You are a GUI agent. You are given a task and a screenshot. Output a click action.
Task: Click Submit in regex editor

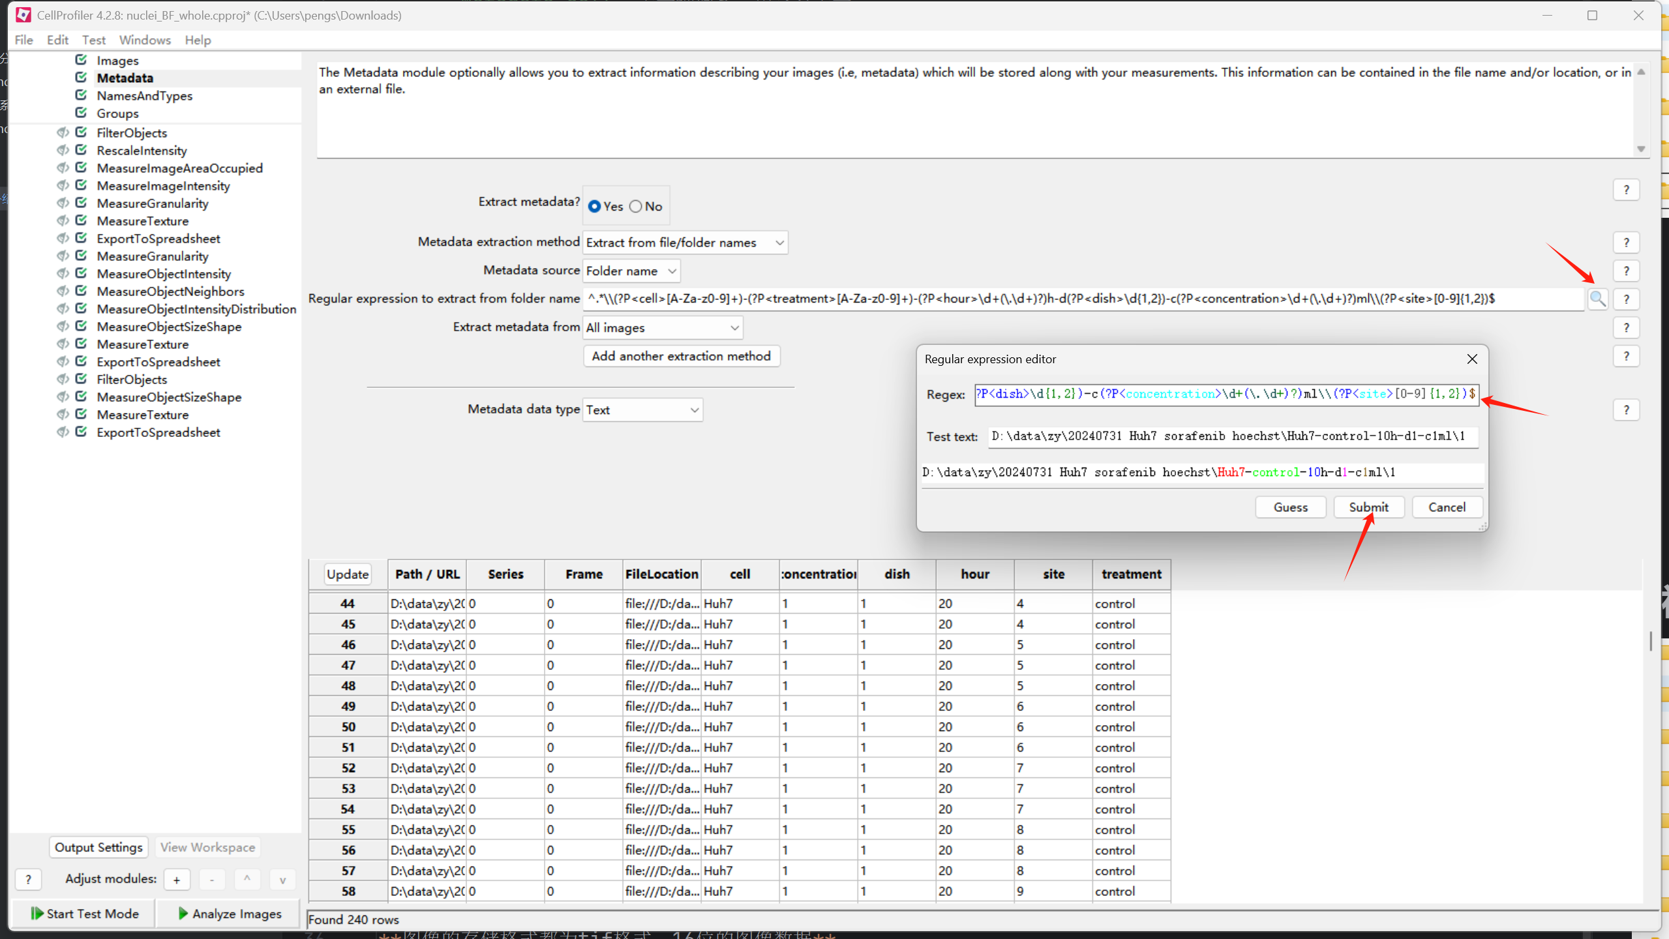coord(1368,507)
